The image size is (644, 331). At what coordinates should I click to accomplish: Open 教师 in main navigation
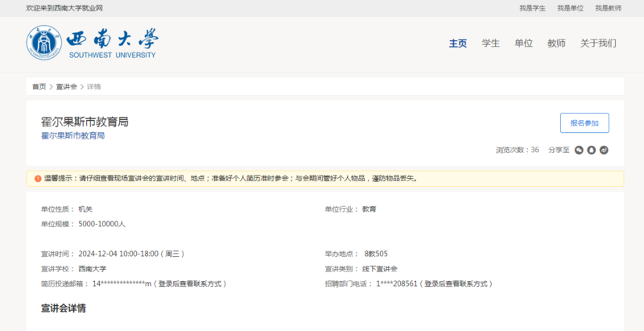tap(556, 43)
